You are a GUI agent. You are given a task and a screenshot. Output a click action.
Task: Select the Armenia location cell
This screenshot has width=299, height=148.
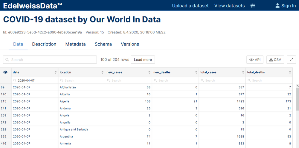[x=82, y=144]
